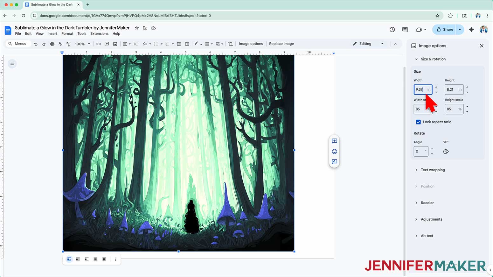This screenshot has width=493, height=277.
Task: Add a comment from the side margin
Action: (334, 141)
